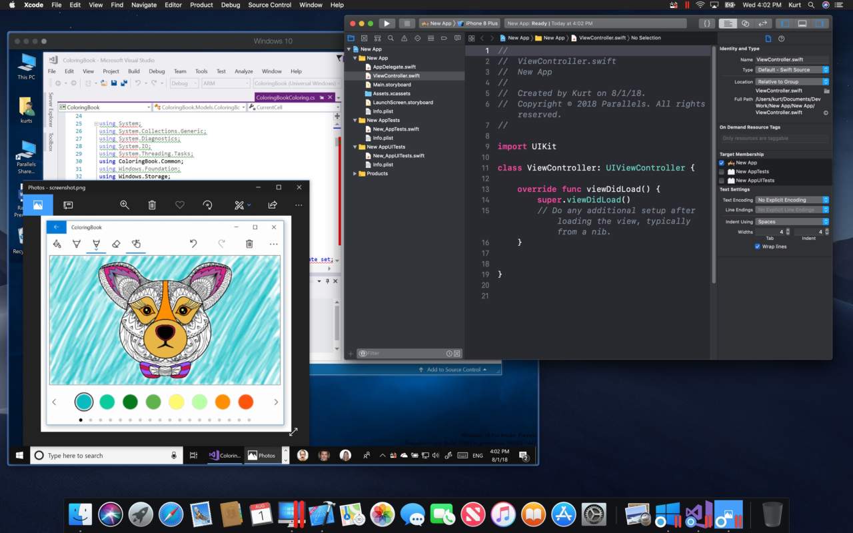Image resolution: width=853 pixels, height=533 pixels.
Task: Collapse the New AppUITests group
Action: [356, 147]
